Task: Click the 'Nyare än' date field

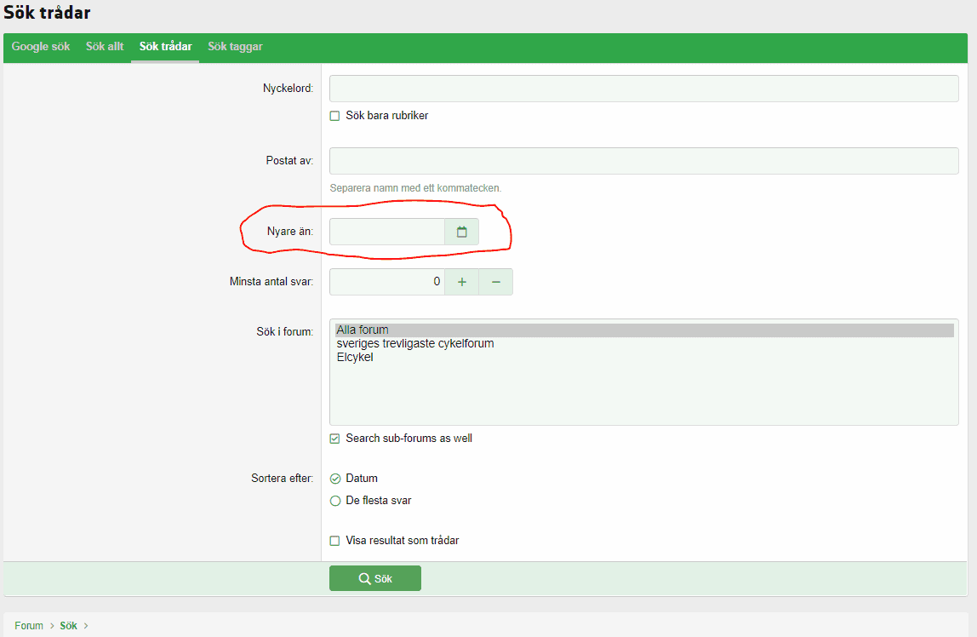Action: click(x=387, y=232)
